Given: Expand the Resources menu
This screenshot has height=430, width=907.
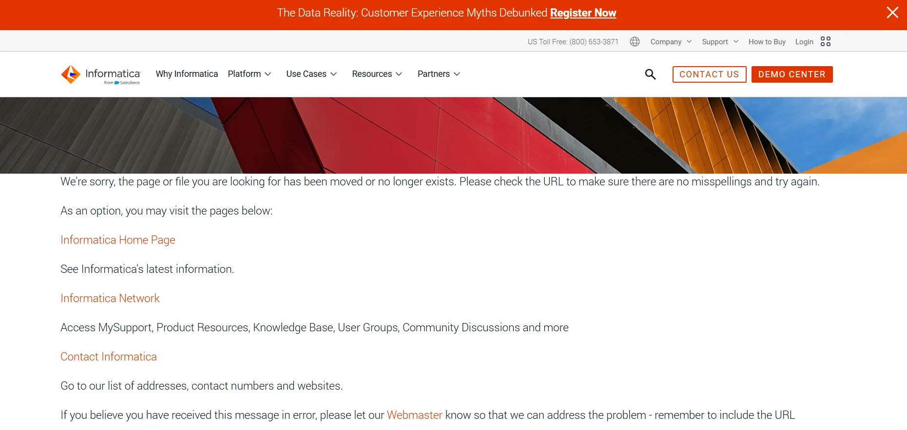Looking at the screenshot, I should pyautogui.click(x=377, y=74).
